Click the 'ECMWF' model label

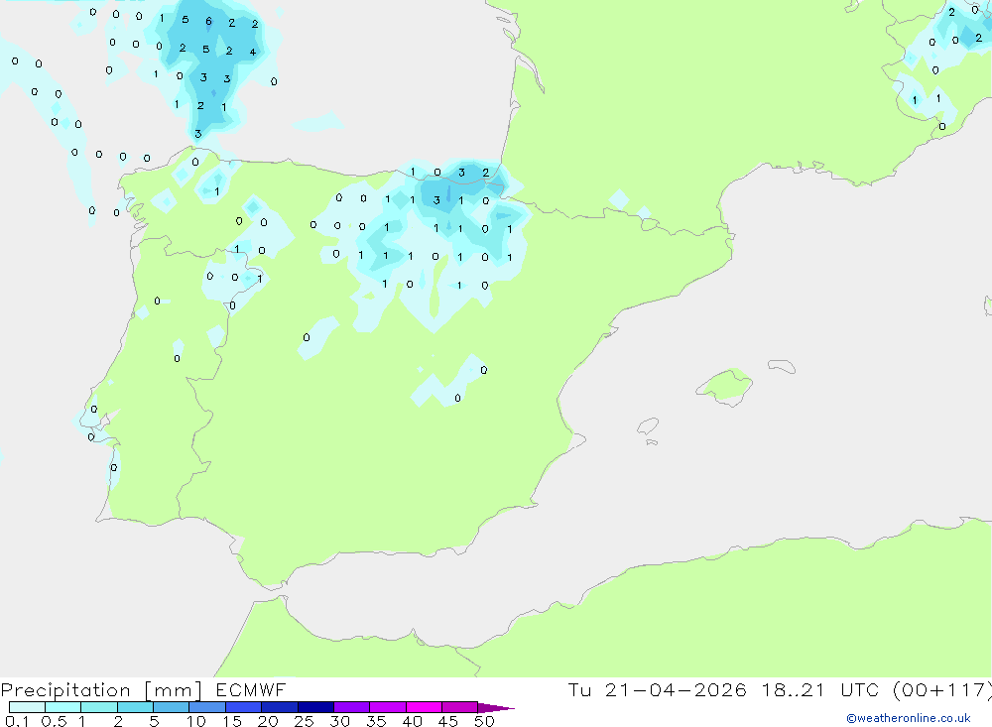tap(251, 689)
